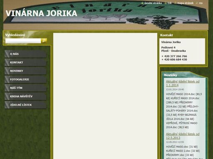
Task: Open link Aktuální jídelní lístek od 1.1.2014
Action: coord(183,83)
